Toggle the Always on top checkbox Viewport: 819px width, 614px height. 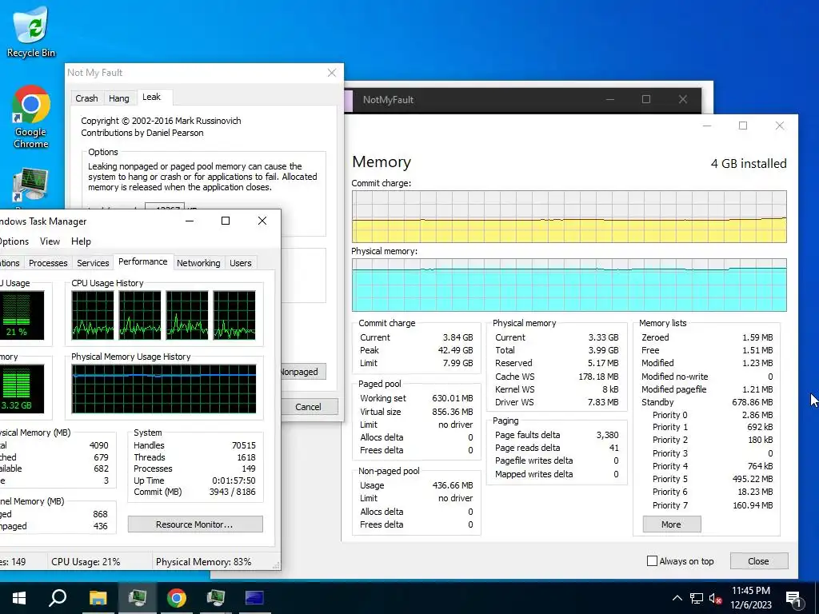point(652,561)
